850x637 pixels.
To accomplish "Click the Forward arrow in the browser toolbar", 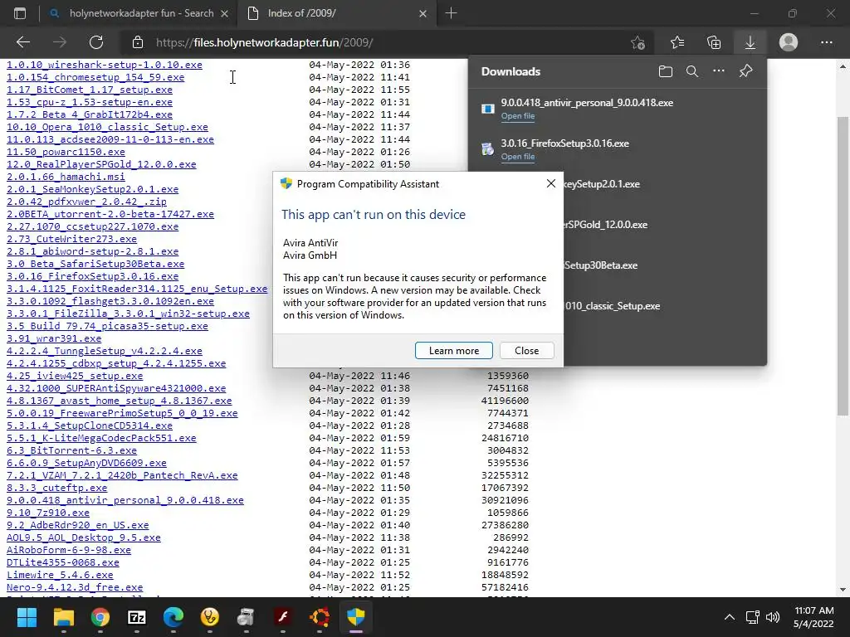I will (x=60, y=42).
